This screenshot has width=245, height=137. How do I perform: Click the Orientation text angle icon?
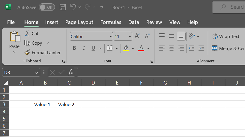coord(192,36)
